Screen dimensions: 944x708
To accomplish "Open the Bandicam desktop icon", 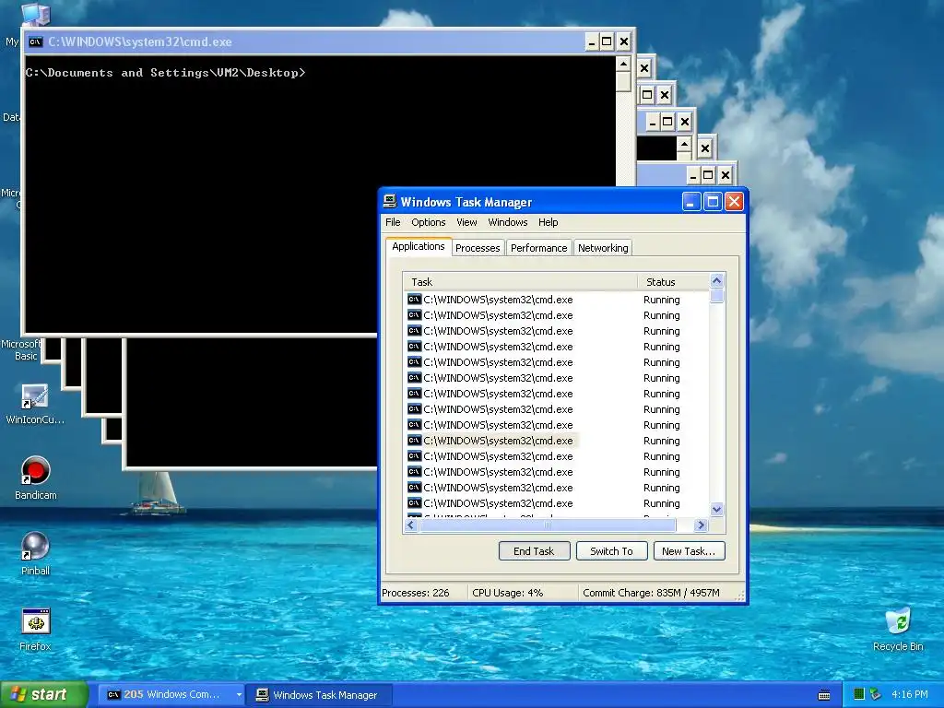I will pyautogui.click(x=35, y=471).
